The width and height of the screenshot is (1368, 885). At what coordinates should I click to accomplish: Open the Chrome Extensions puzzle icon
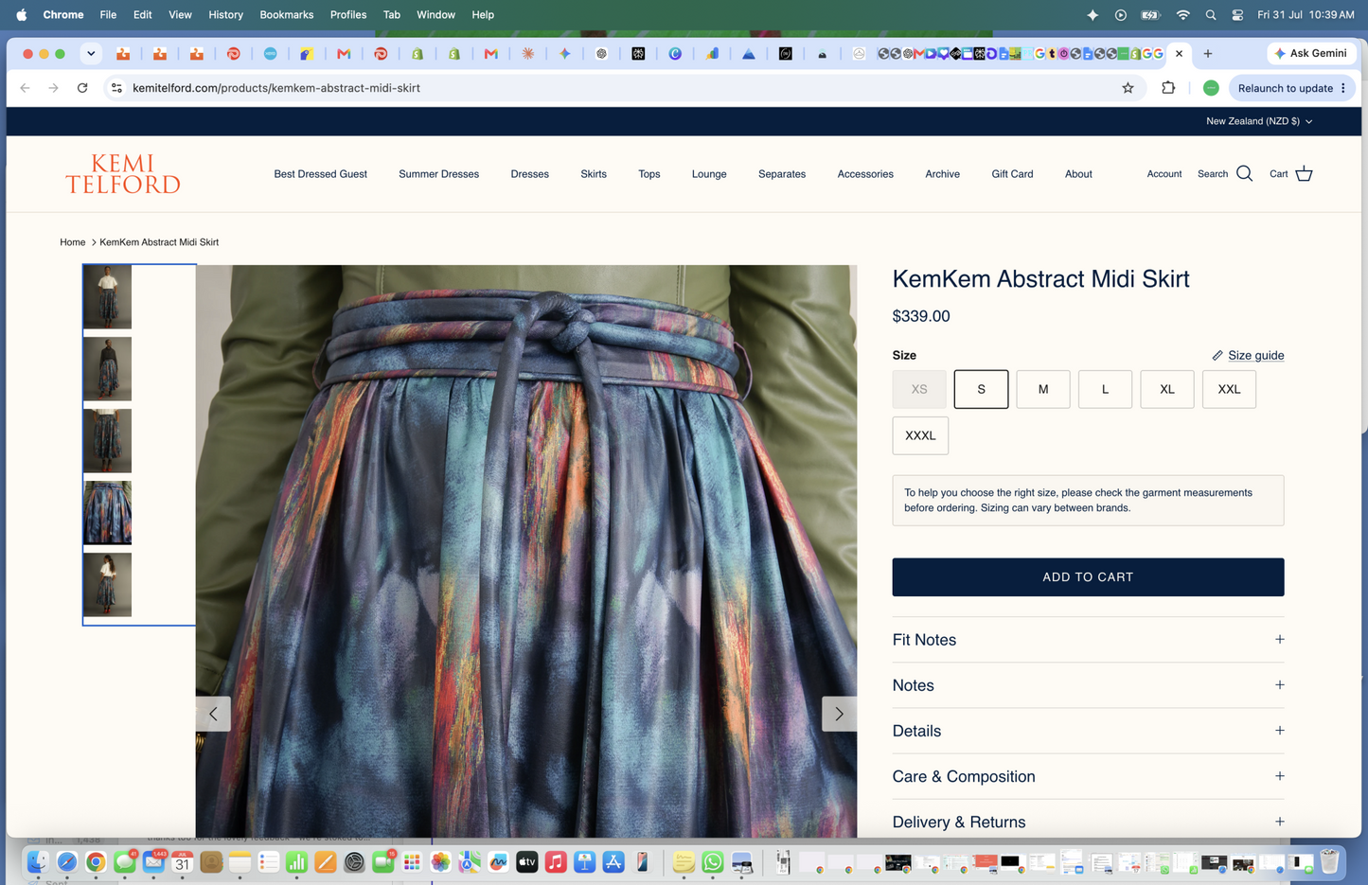pyautogui.click(x=1168, y=88)
